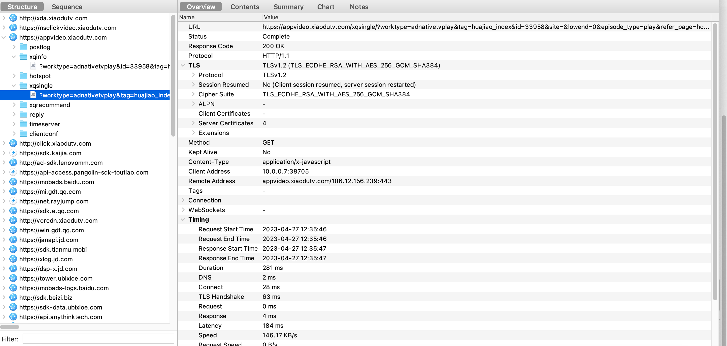
Task: Click the clientconf folder icon
Action: click(x=24, y=134)
